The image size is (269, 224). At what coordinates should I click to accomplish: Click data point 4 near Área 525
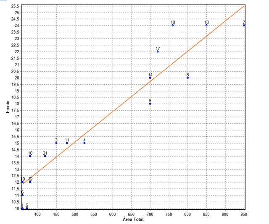[84, 143]
